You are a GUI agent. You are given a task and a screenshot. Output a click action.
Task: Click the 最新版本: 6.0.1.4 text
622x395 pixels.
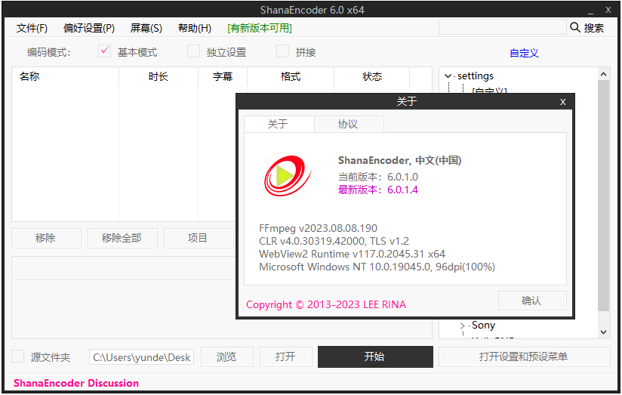click(x=377, y=190)
